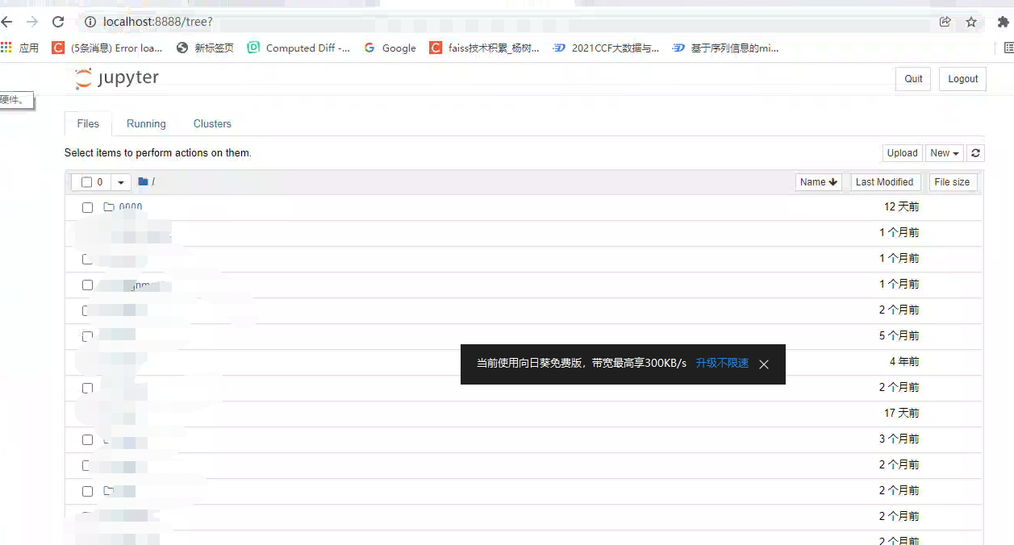
Task: Switch to the Clusters tab
Action: (x=211, y=123)
